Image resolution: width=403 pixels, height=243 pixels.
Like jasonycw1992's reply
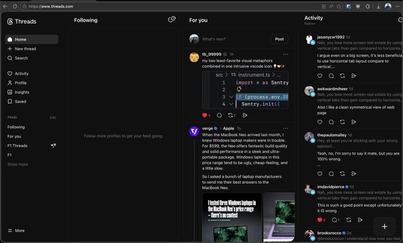[x=320, y=76]
